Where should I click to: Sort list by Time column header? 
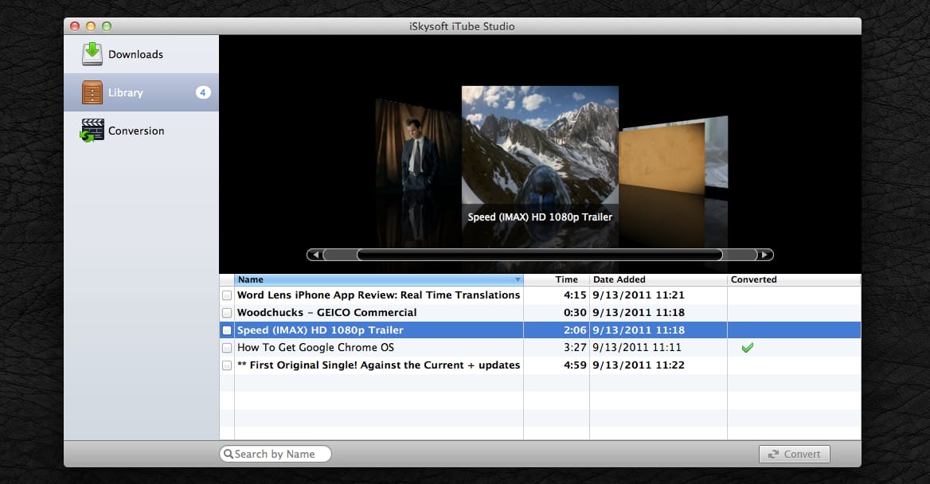click(557, 279)
